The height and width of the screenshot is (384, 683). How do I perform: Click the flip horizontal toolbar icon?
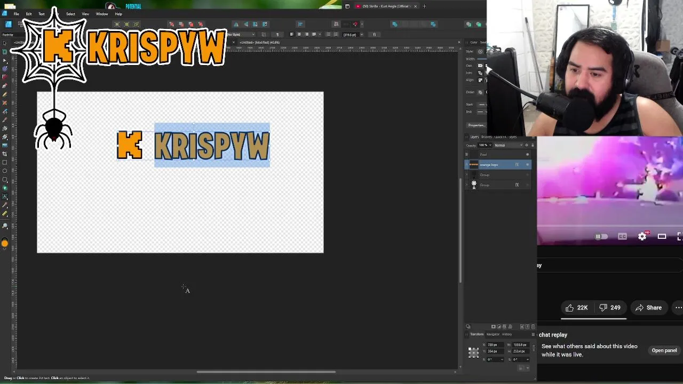pyautogui.click(x=236, y=24)
